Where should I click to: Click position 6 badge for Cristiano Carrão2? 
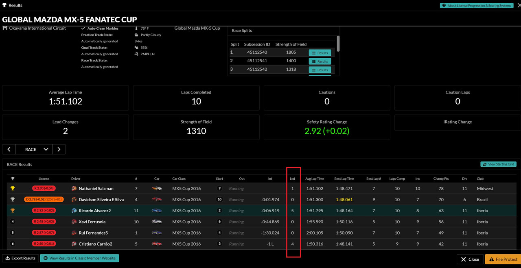coord(13,244)
